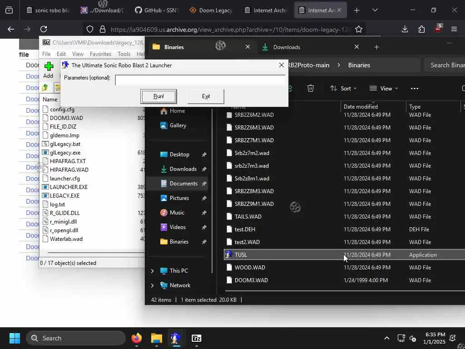465x349 pixels.
Task: Click the green Add icon in 7-Zip
Action: (x=48, y=66)
